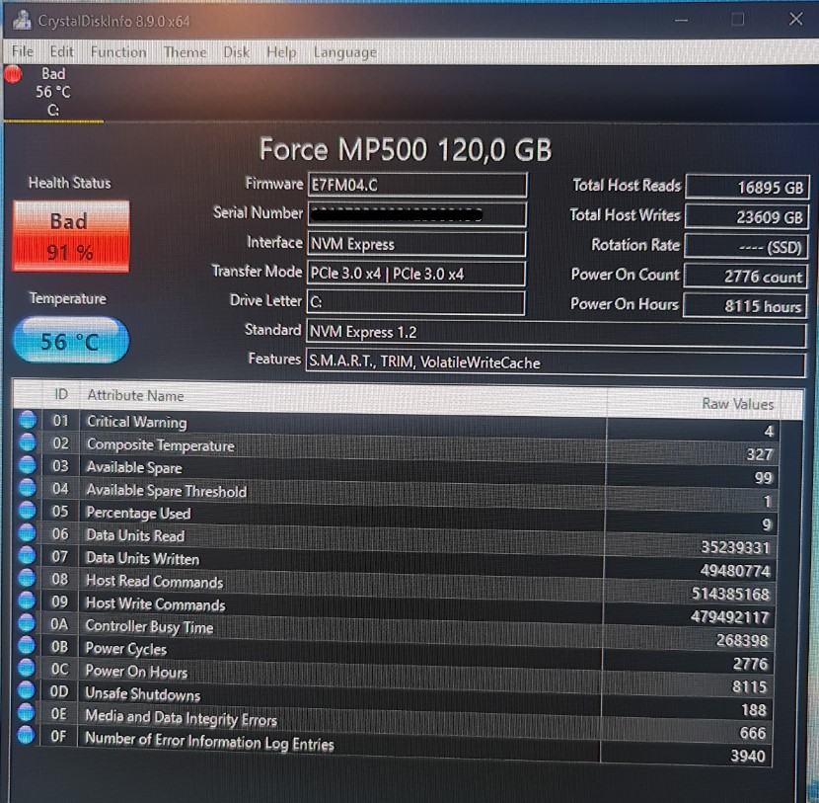819x803 pixels.
Task: Open the Theme menu
Action: coord(185,52)
